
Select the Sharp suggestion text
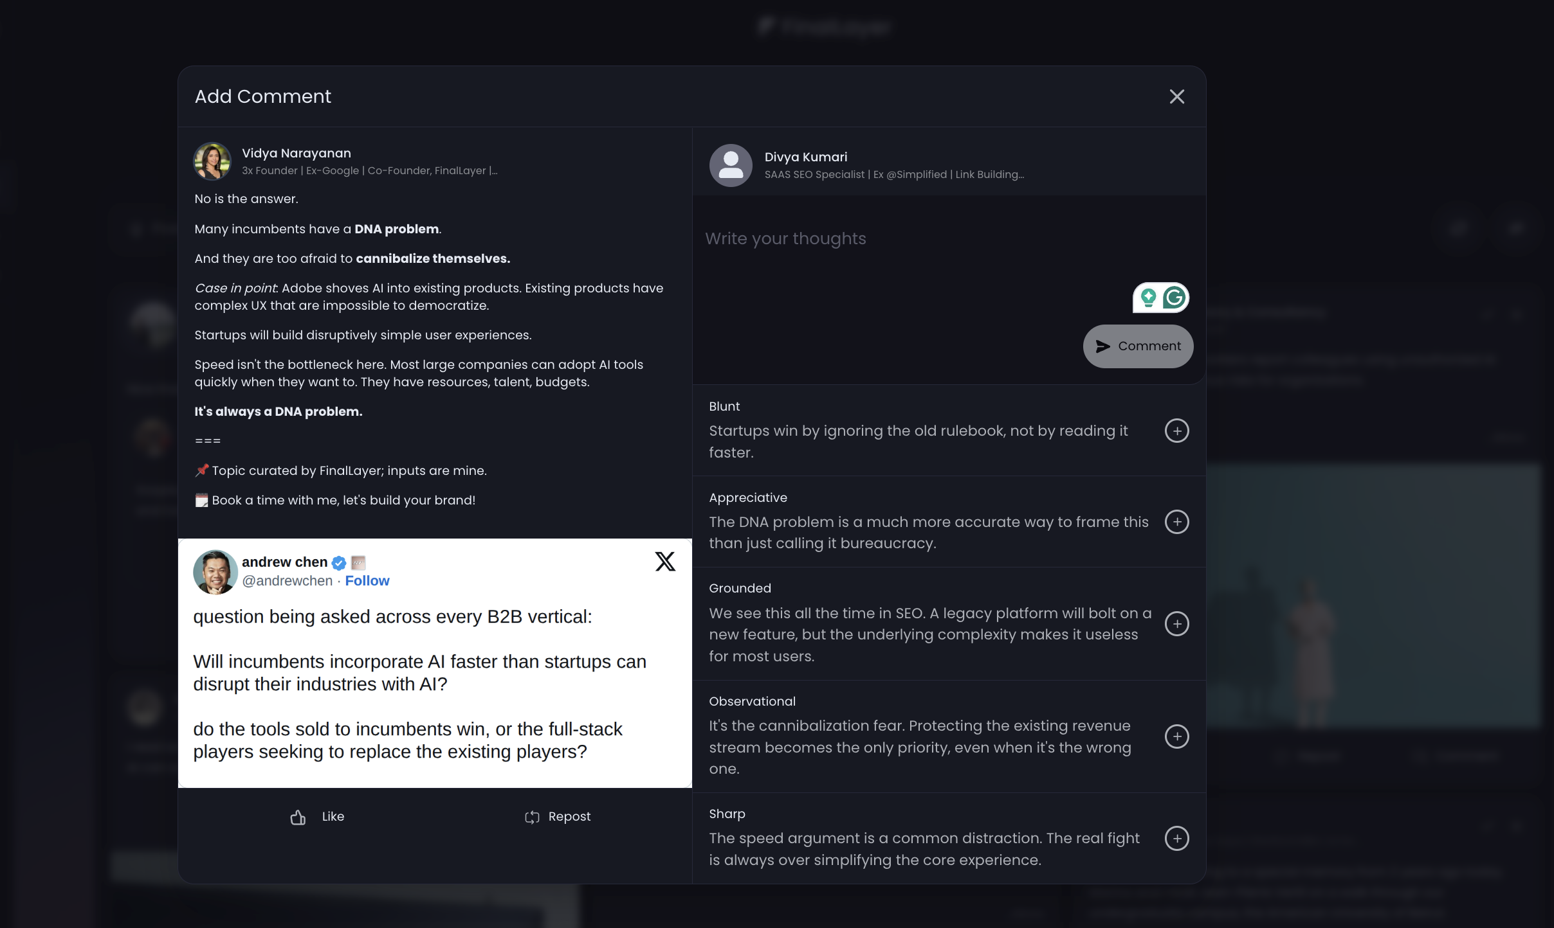click(x=924, y=849)
